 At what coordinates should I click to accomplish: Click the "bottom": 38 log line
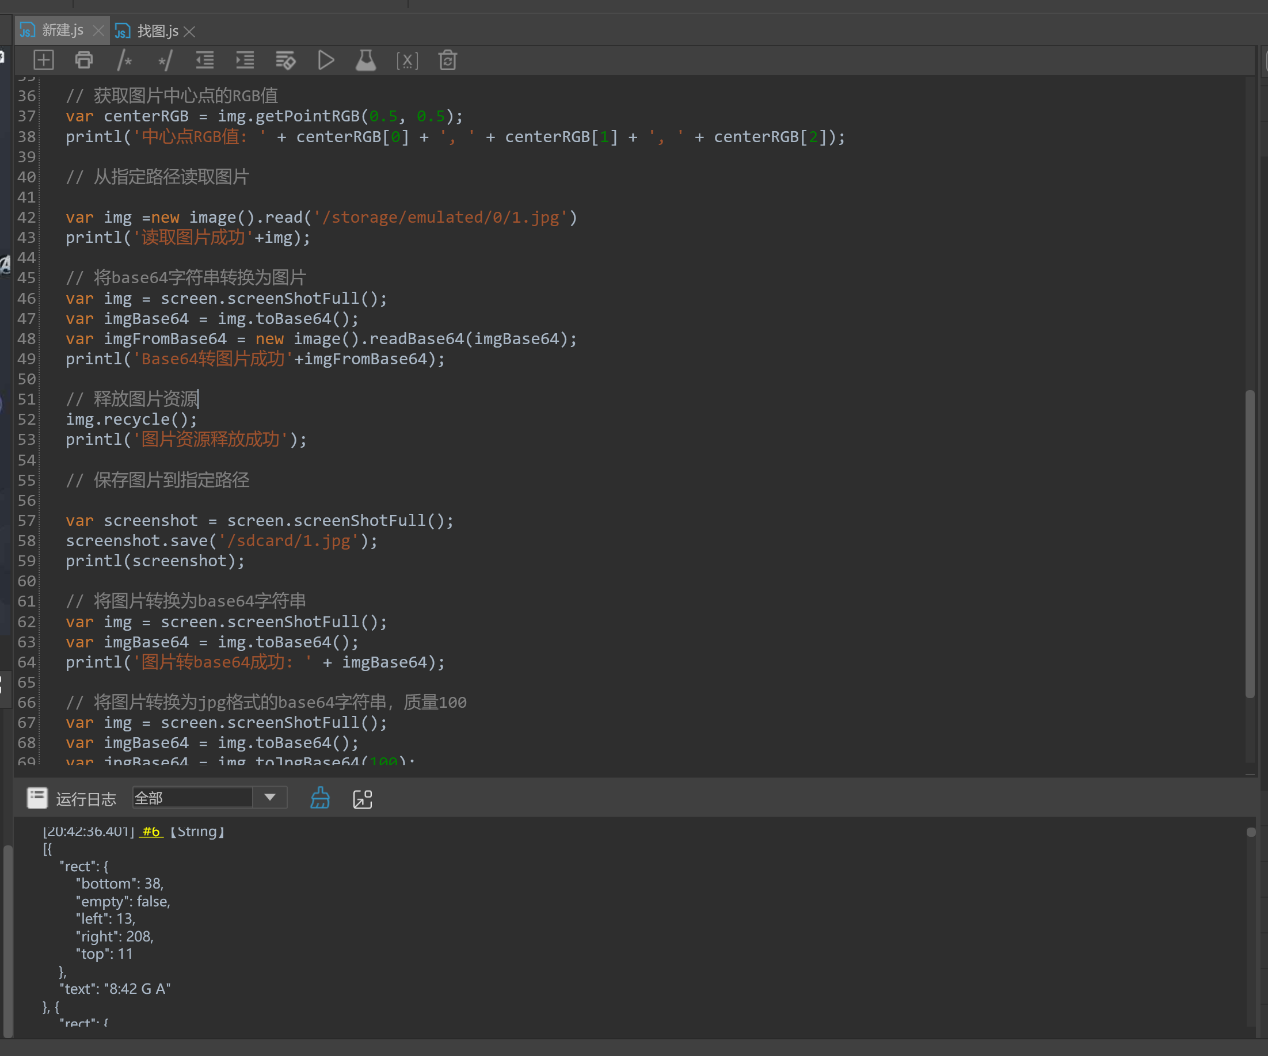point(120,884)
